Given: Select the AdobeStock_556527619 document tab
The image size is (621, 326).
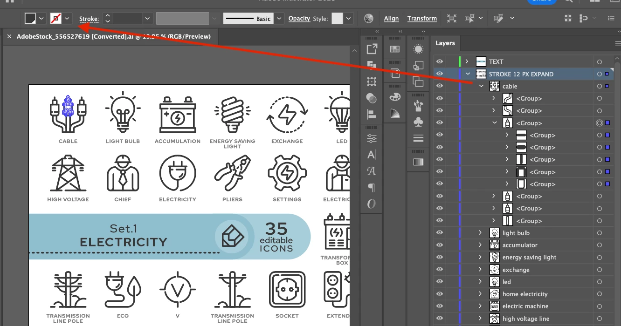Looking at the screenshot, I should click(x=113, y=36).
